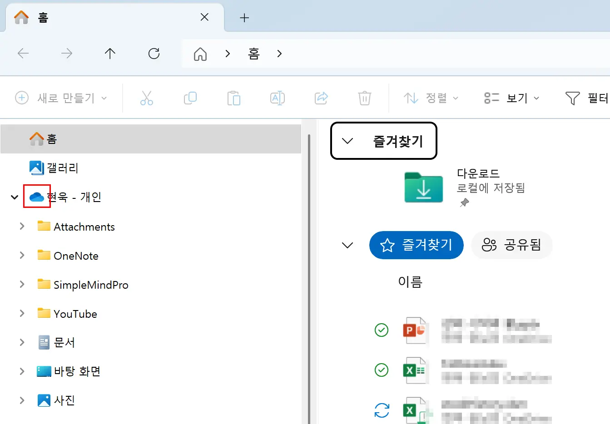Click the home icon in address bar

click(x=200, y=54)
